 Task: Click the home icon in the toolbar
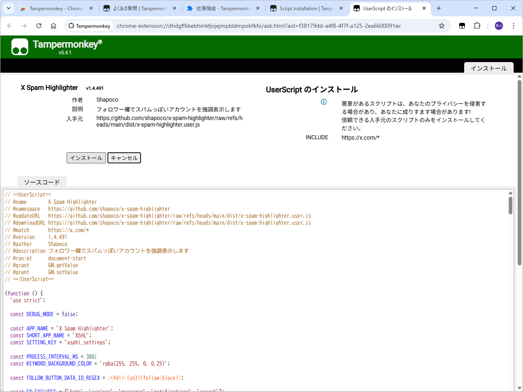point(54,25)
